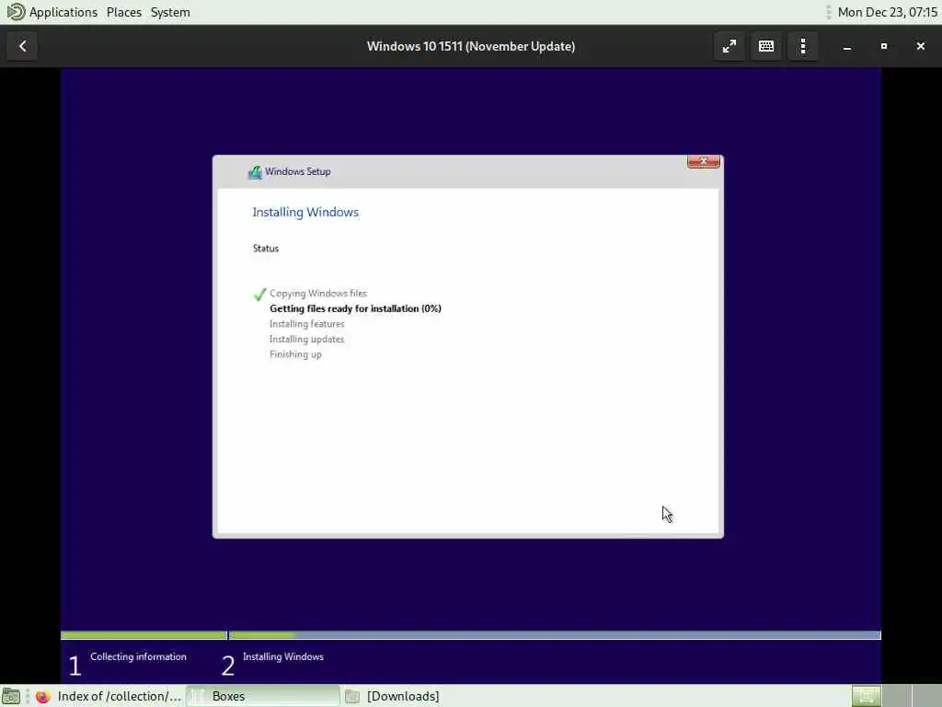Select the first workspace in the switcher

pyautogui.click(x=867, y=696)
